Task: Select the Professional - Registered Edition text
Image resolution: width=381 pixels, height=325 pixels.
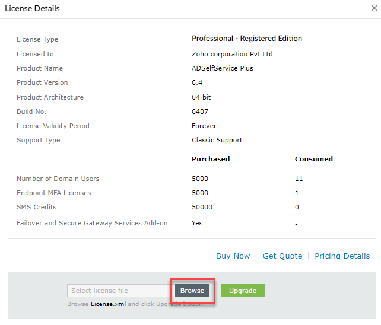Action: [246, 39]
